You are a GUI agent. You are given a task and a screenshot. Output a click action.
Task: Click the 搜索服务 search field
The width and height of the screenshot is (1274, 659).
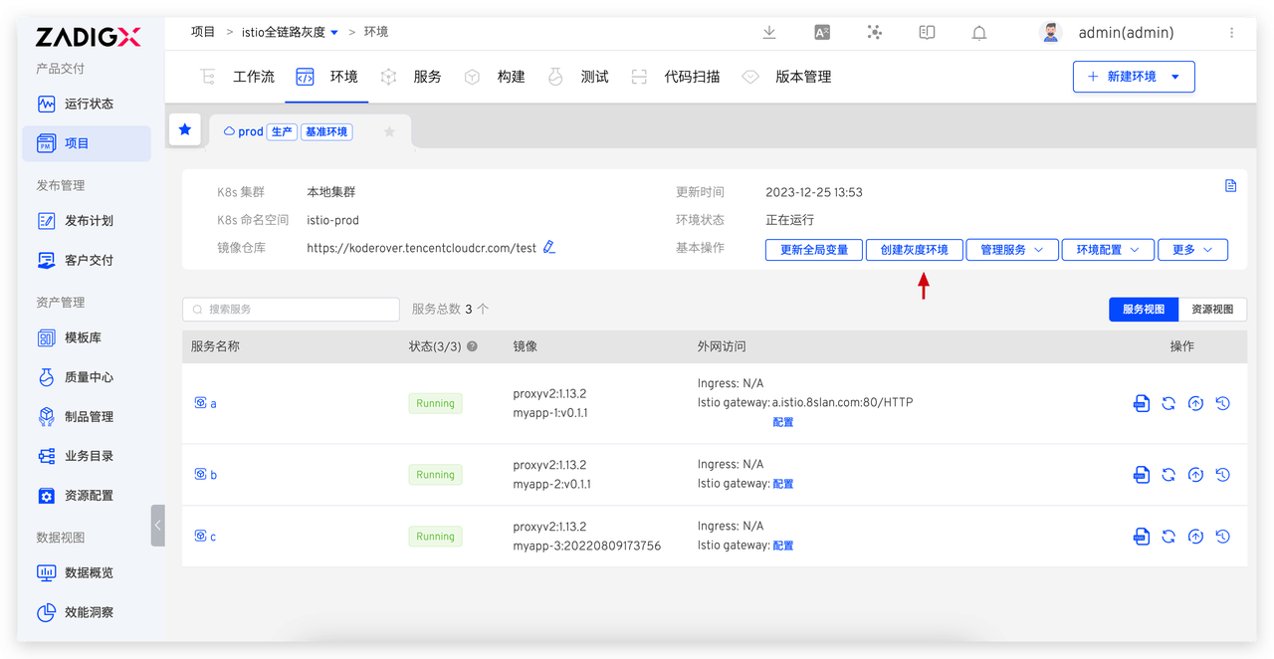[291, 310]
